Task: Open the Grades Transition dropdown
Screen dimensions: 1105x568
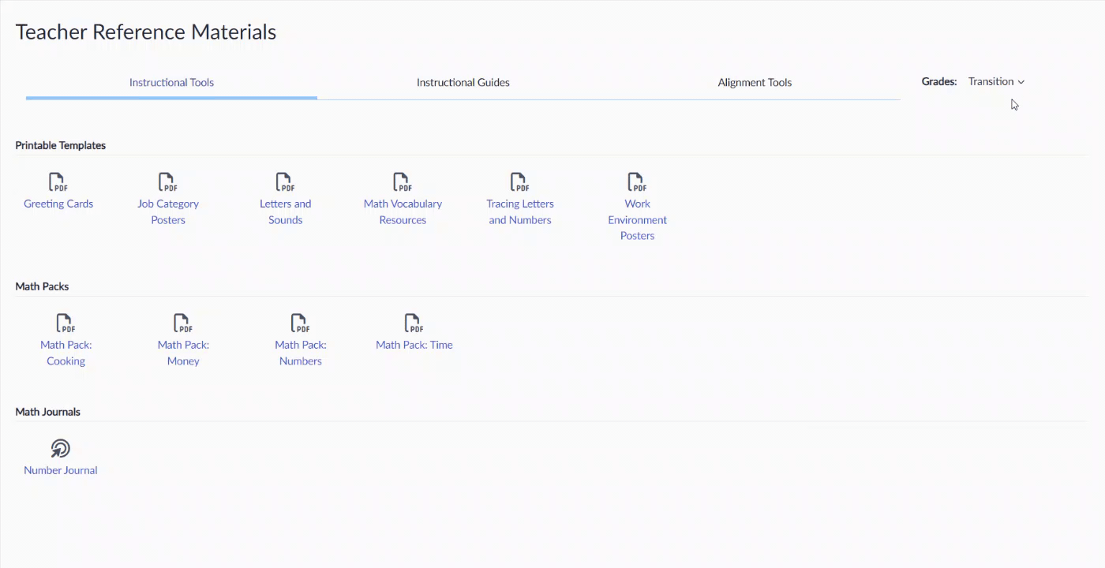Action: pyautogui.click(x=996, y=81)
